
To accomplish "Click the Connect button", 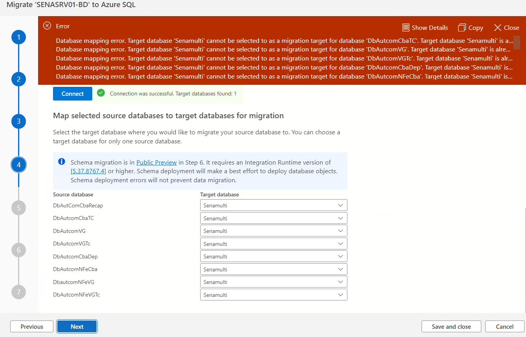I will point(73,94).
